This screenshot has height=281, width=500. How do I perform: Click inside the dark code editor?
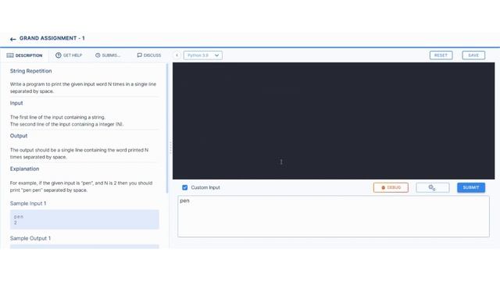coord(334,121)
